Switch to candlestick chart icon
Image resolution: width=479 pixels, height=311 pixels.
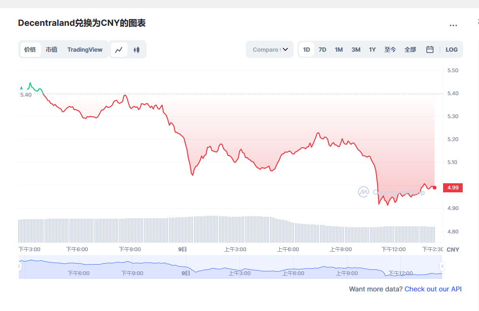point(137,49)
